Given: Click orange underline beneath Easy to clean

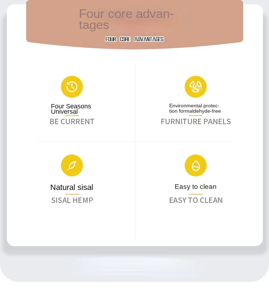Looking at the screenshot, I should pos(196,194).
